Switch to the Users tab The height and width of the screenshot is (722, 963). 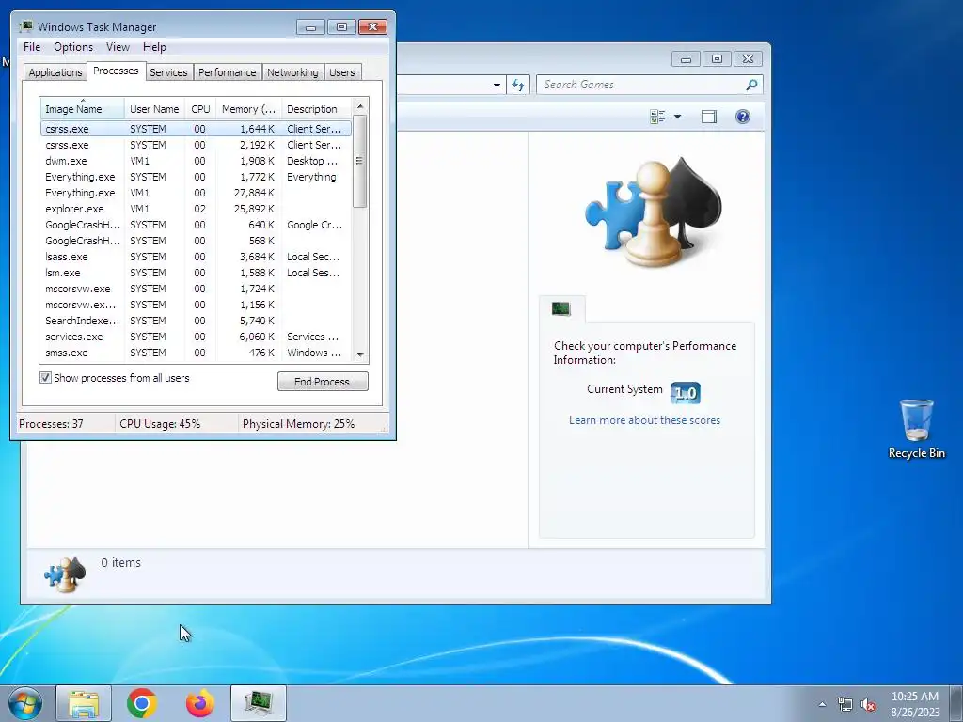click(x=342, y=72)
